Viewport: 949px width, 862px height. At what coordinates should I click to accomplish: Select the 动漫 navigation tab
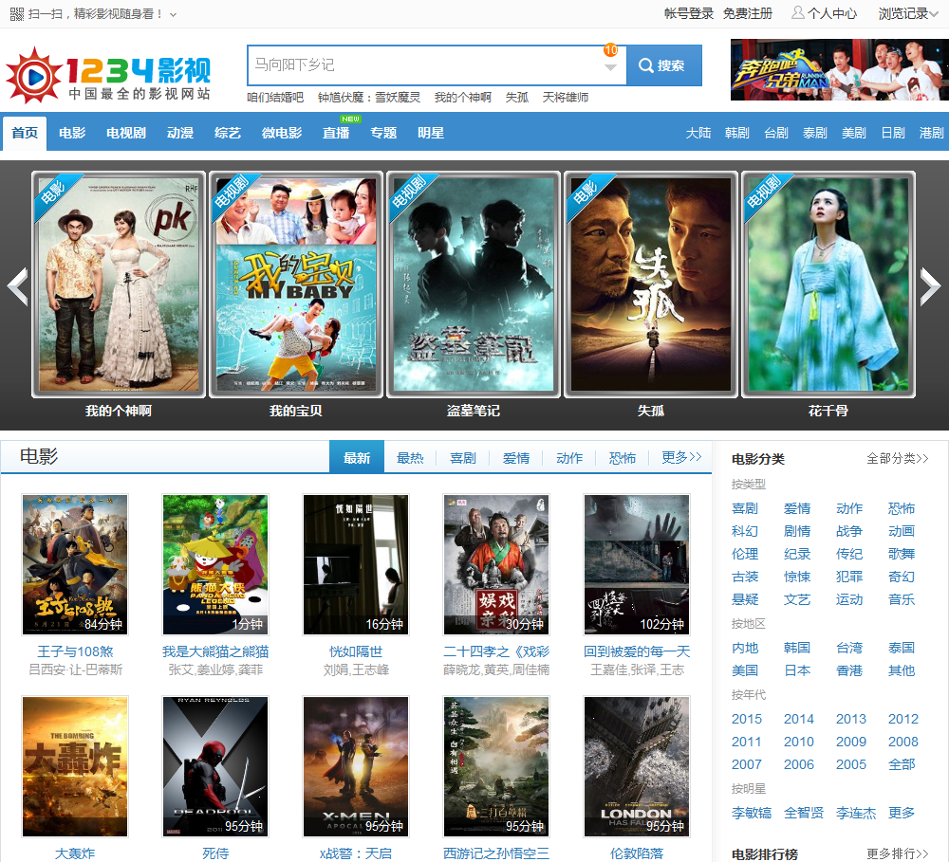click(179, 133)
